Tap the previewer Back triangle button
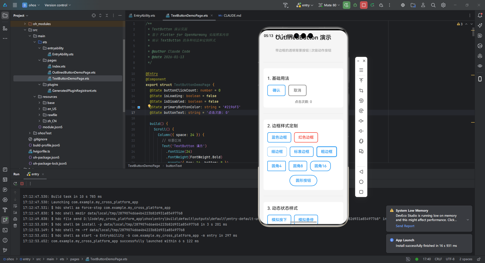 [361, 172]
